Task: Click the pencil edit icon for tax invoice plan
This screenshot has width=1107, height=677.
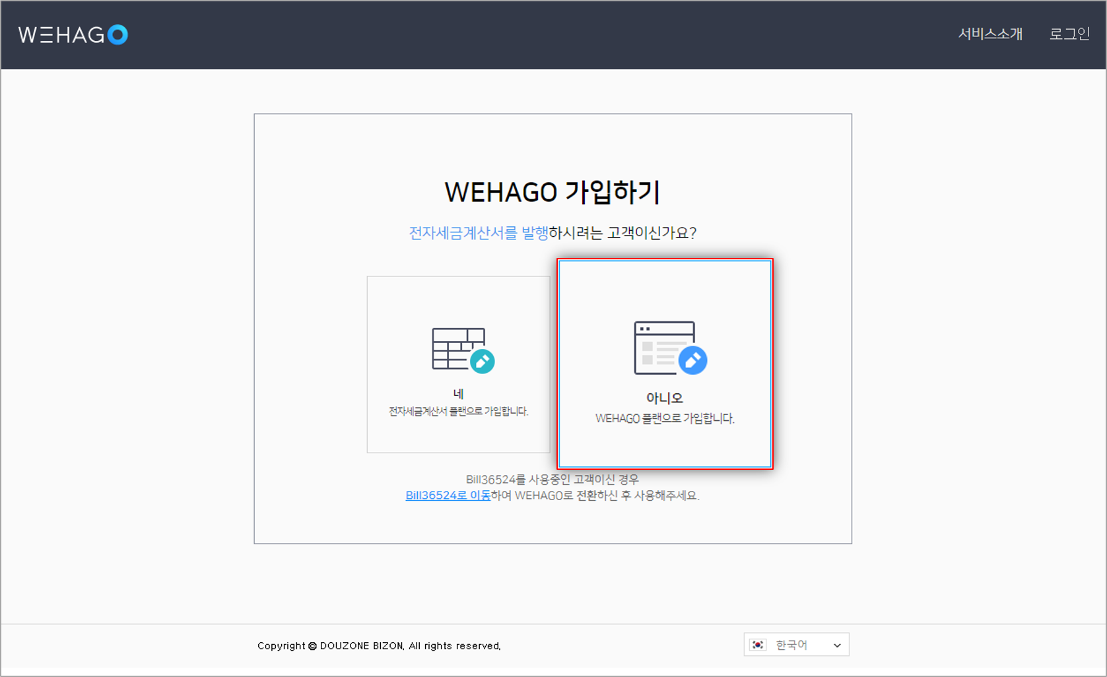Action: click(x=483, y=361)
